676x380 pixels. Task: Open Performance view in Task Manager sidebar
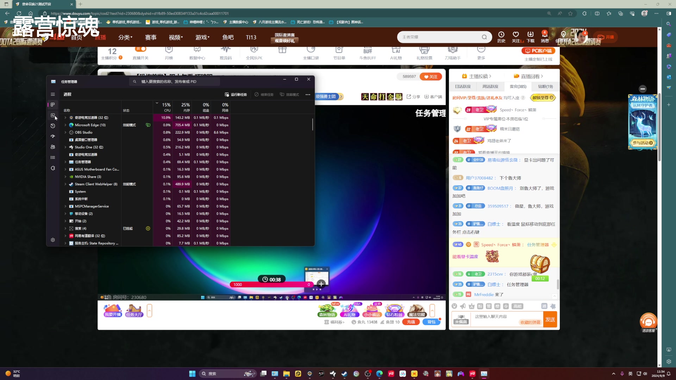click(x=53, y=115)
